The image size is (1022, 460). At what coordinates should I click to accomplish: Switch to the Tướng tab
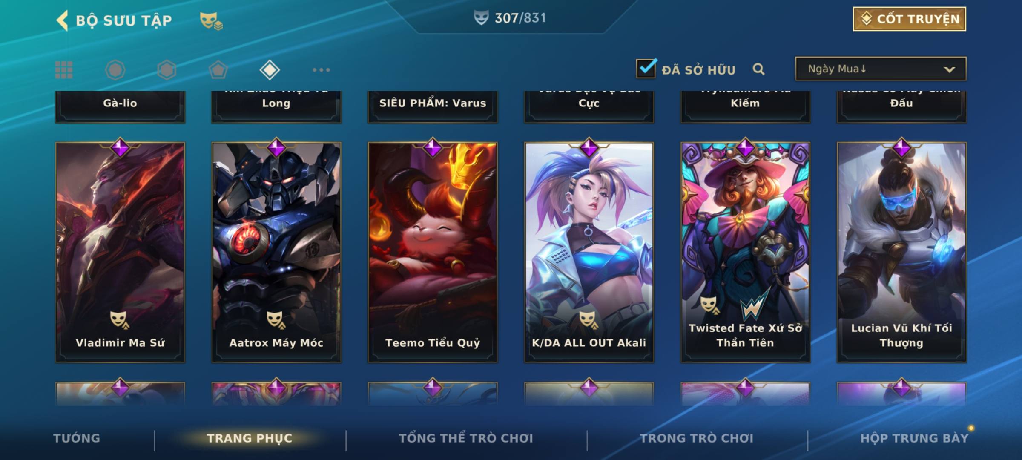[77, 438]
